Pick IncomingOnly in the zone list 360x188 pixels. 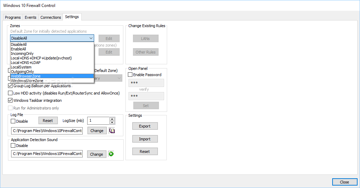pyautogui.click(x=52, y=54)
